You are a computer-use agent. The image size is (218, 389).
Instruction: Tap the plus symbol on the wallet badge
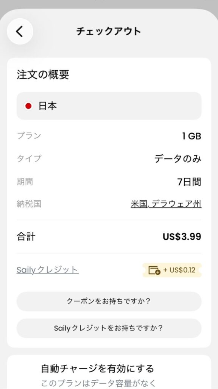point(157,272)
